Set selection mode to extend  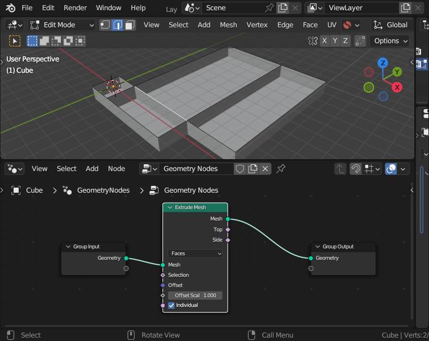point(44,41)
